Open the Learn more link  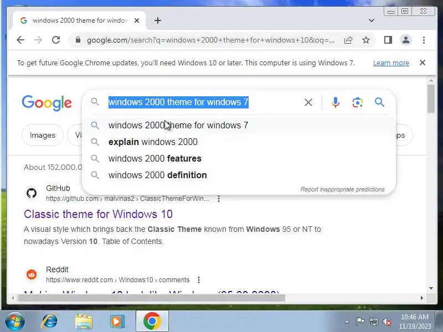coord(391,63)
